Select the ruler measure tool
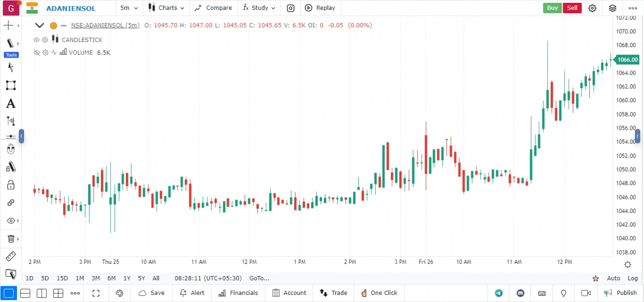The height and width of the screenshot is (302, 644). [x=10, y=257]
